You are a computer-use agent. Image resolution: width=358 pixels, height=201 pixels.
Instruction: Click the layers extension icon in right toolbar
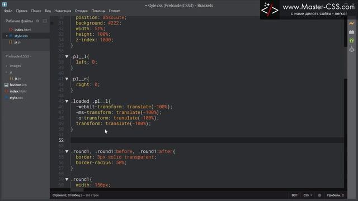coord(351,49)
